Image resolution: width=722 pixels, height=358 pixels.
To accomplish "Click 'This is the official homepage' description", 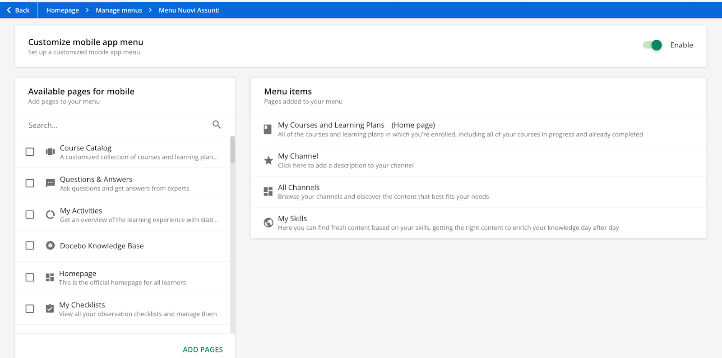I will (122, 283).
